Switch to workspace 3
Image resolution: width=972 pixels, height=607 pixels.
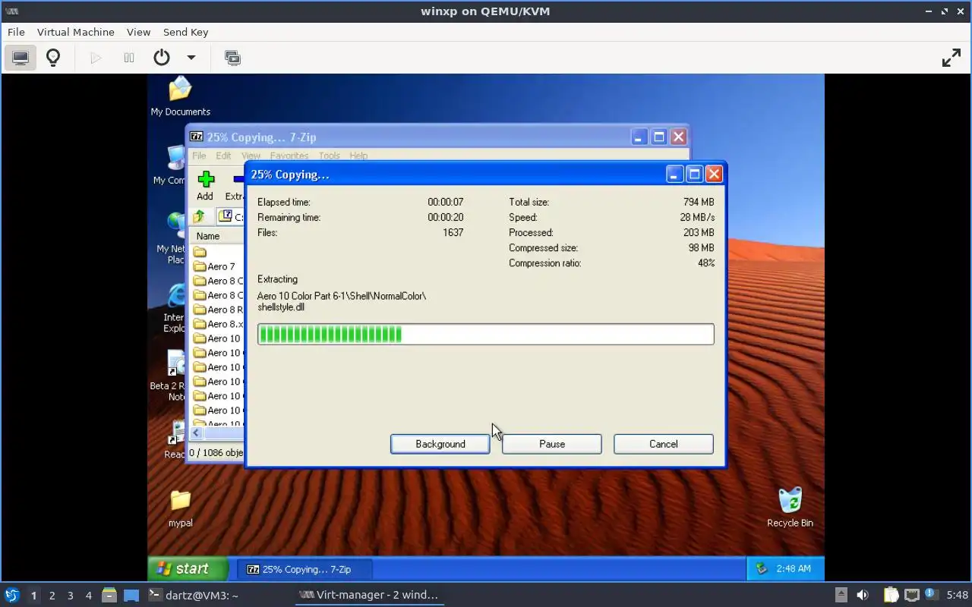click(x=70, y=596)
